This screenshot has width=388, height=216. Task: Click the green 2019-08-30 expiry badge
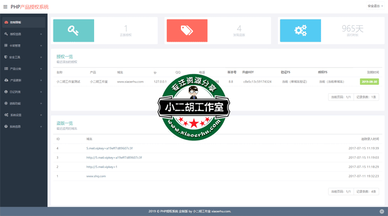pos(369,82)
